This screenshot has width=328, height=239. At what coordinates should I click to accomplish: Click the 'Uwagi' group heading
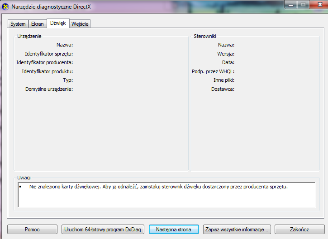[24, 178]
